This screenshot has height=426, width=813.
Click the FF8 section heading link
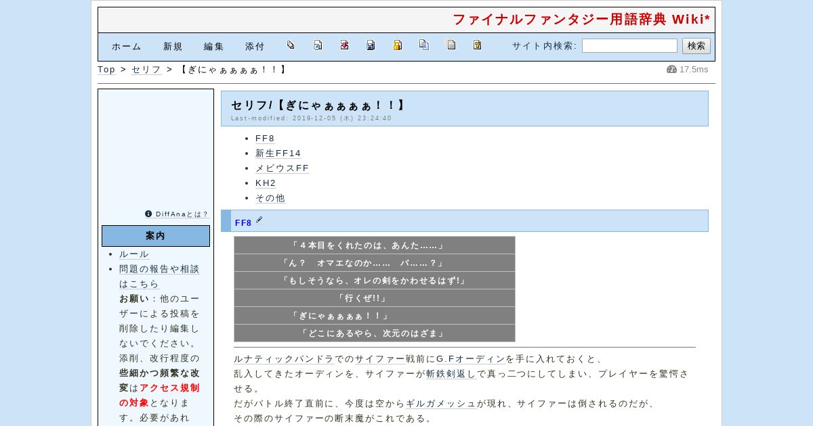tap(243, 222)
